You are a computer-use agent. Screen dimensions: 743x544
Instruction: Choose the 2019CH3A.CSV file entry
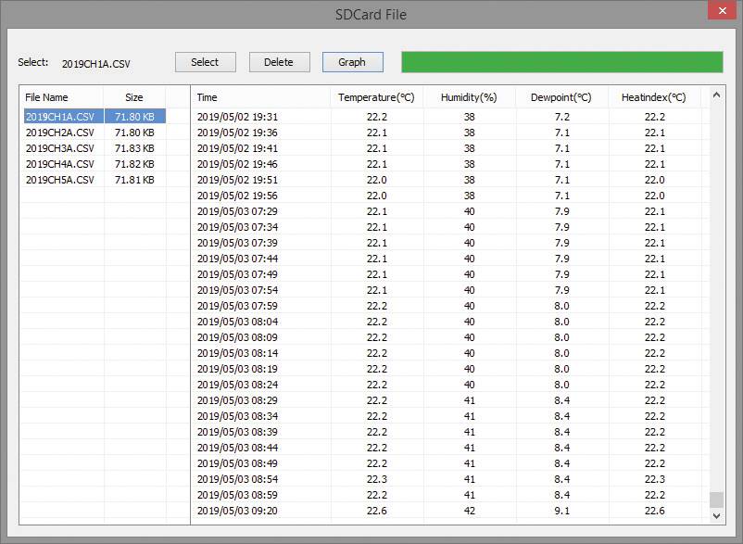click(x=60, y=148)
